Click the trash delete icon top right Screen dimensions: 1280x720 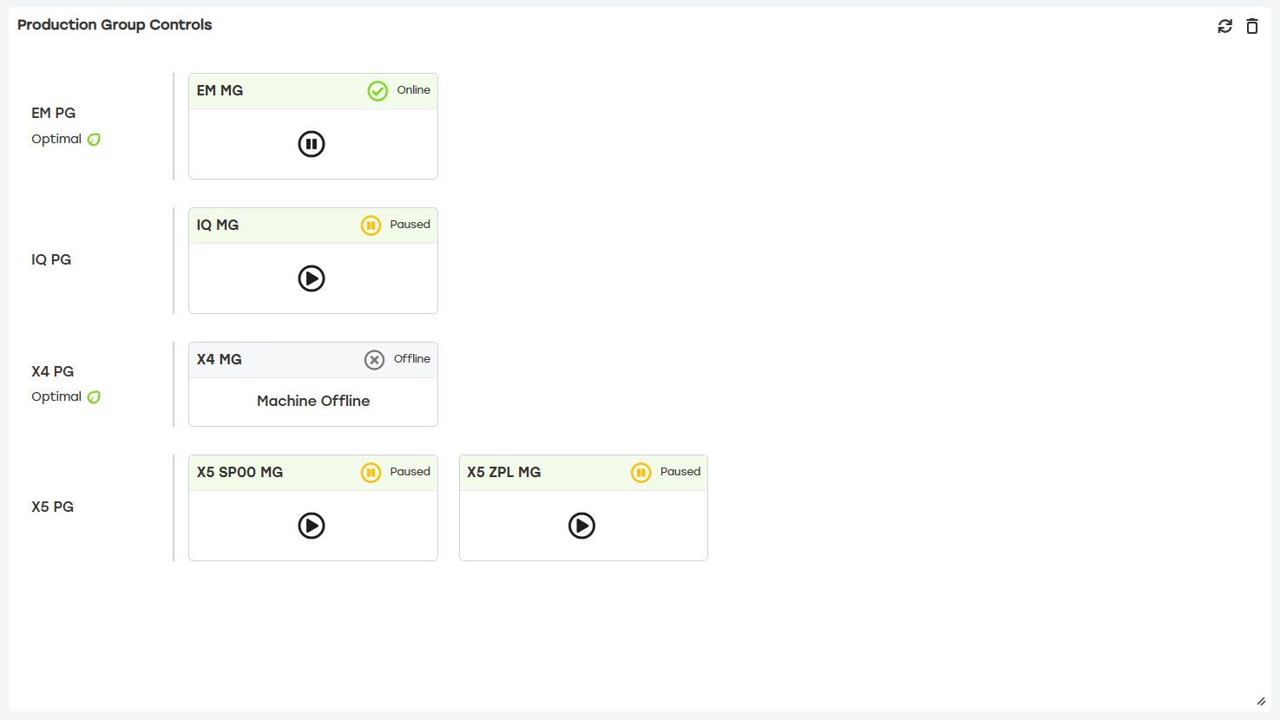click(1252, 26)
